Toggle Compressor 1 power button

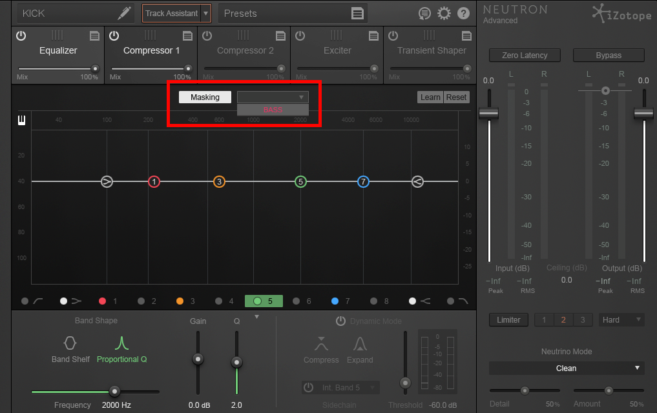click(x=114, y=36)
